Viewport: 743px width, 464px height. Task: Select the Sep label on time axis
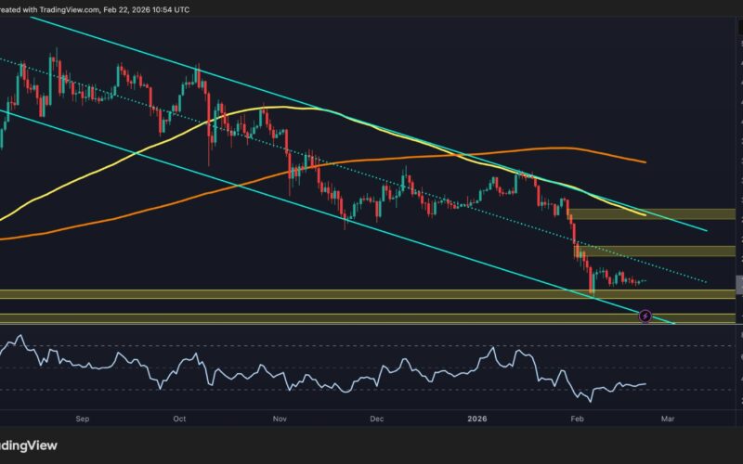point(83,419)
